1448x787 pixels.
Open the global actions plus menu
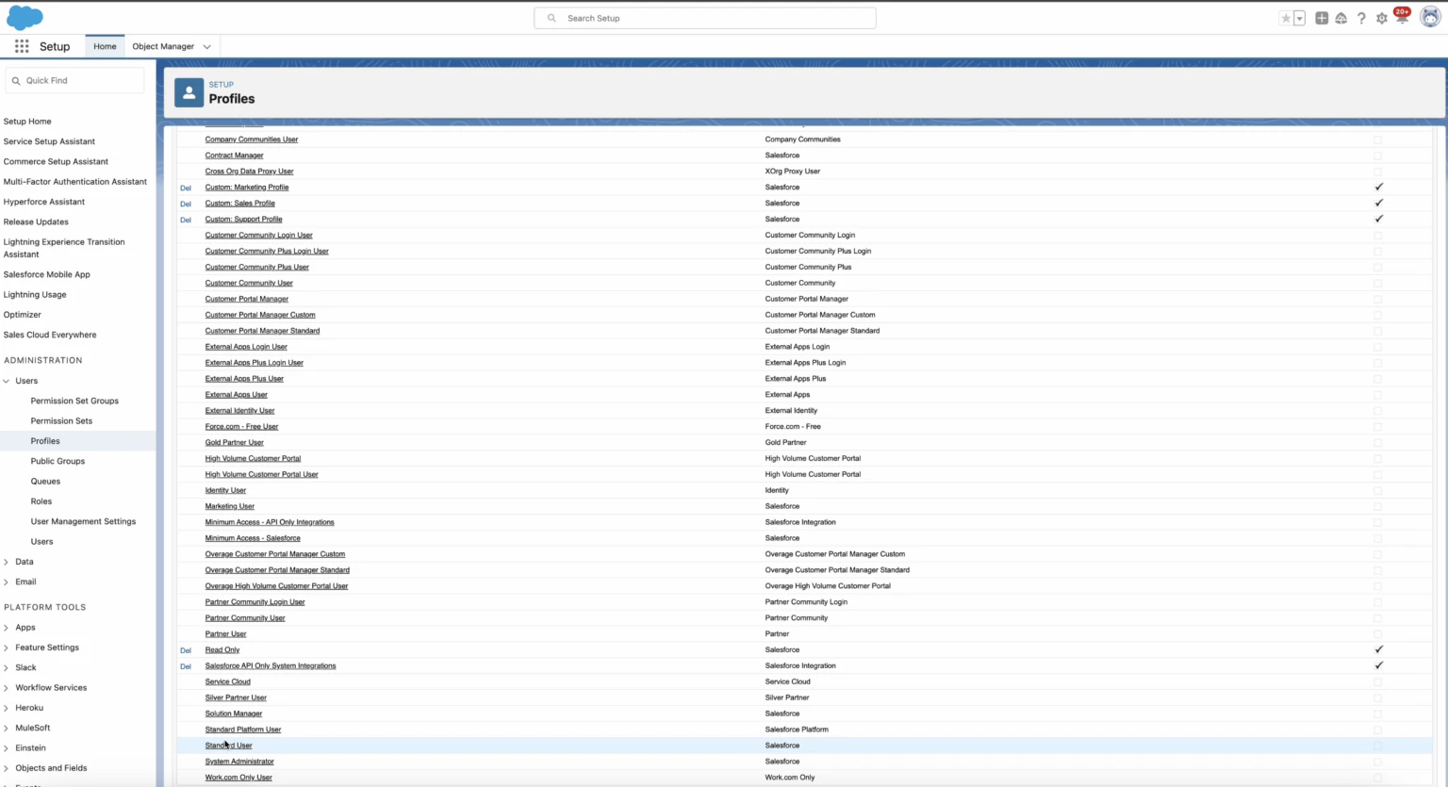(1322, 18)
